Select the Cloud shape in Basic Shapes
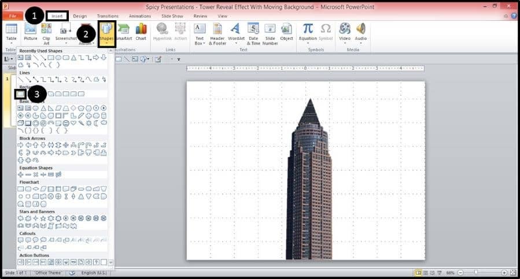The image size is (520, 279). pyautogui.click(x=104, y=123)
